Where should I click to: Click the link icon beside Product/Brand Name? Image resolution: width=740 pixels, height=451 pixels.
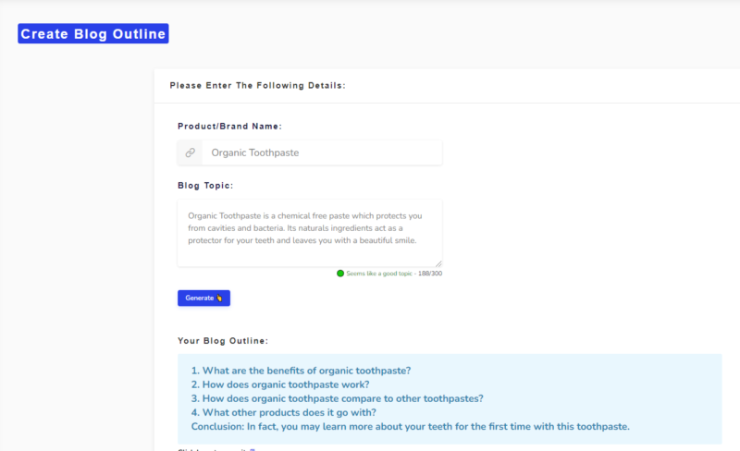click(190, 152)
